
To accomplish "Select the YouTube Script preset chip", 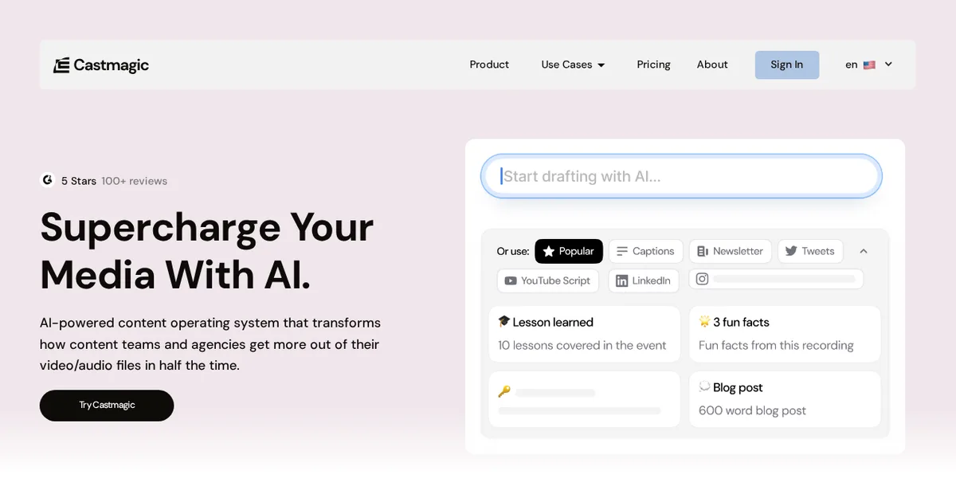I will pos(548,280).
